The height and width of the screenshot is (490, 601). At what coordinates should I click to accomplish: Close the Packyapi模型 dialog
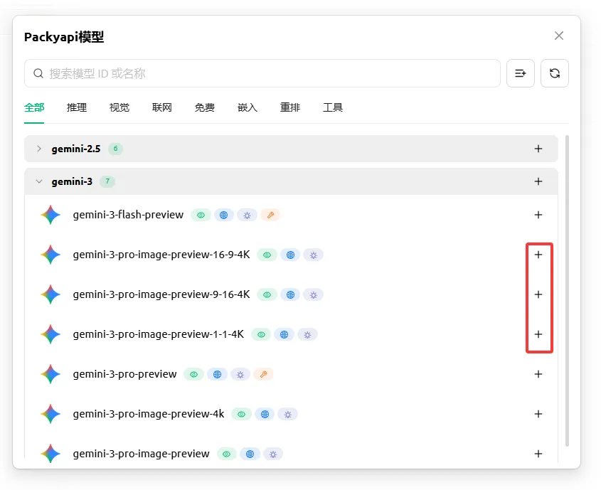coord(559,36)
